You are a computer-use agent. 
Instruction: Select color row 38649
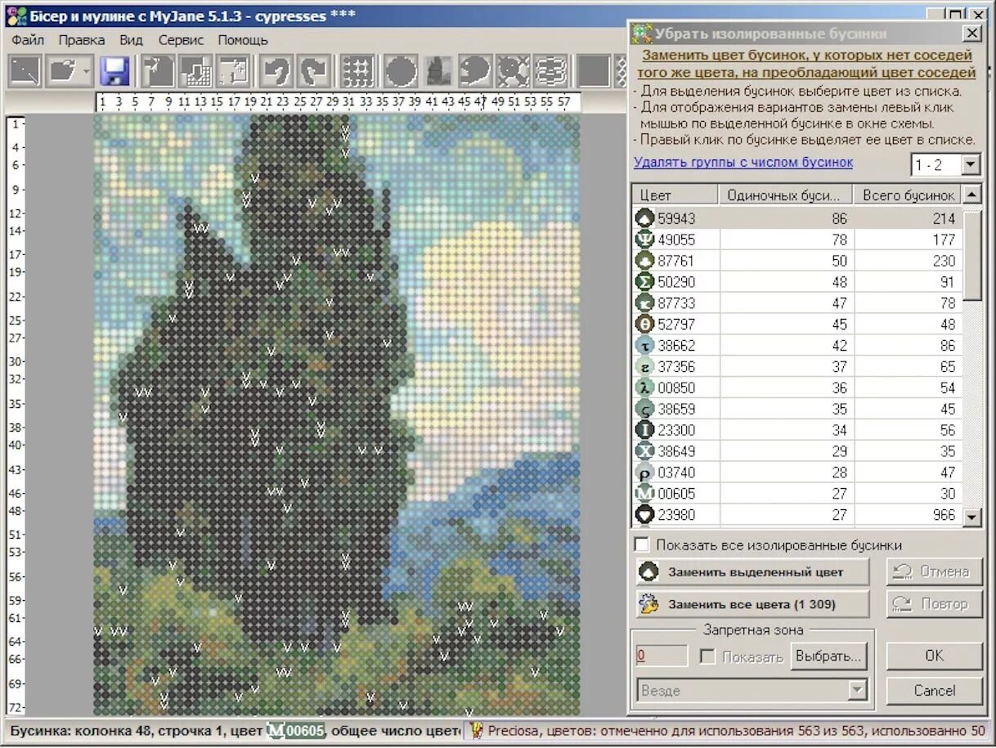[x=796, y=451]
